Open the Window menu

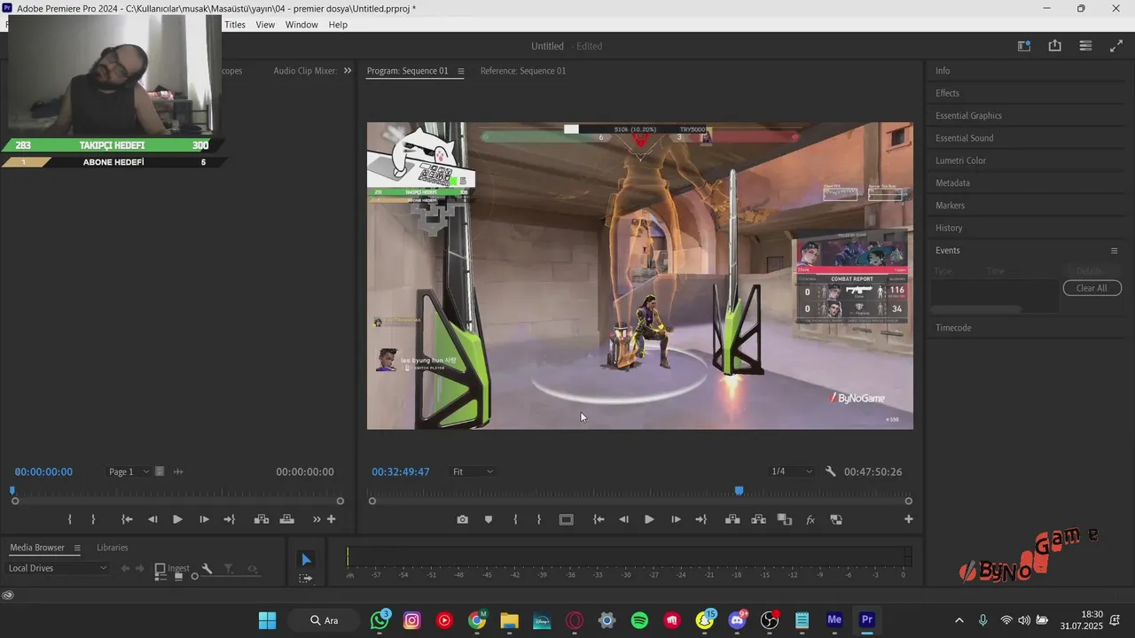coord(301,25)
